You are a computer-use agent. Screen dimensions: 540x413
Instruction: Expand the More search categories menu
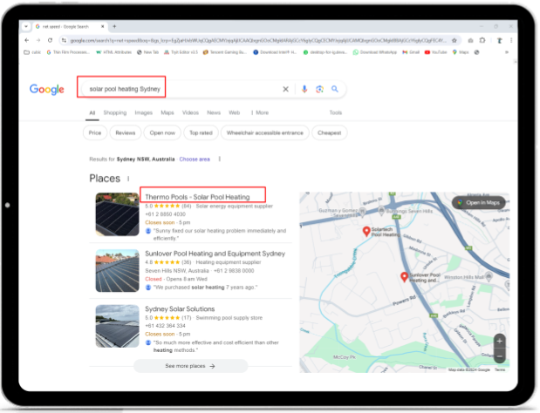[260, 112]
